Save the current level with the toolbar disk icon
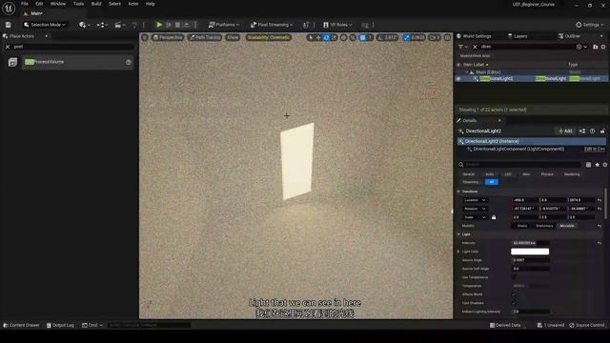The height and width of the screenshot is (343, 610). pos(9,25)
